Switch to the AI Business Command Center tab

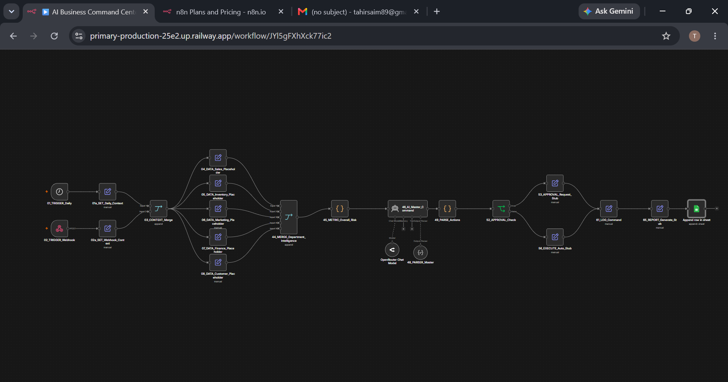pyautogui.click(x=89, y=12)
